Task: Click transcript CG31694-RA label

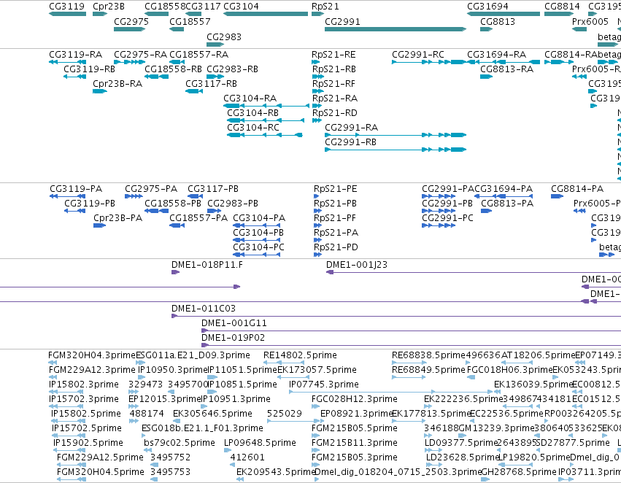Action: coord(497,54)
